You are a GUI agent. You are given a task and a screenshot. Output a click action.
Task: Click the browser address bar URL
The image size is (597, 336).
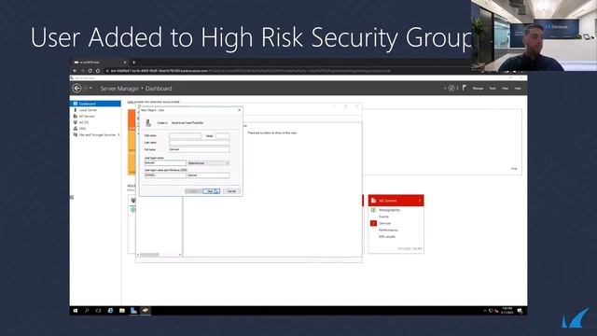250,71
